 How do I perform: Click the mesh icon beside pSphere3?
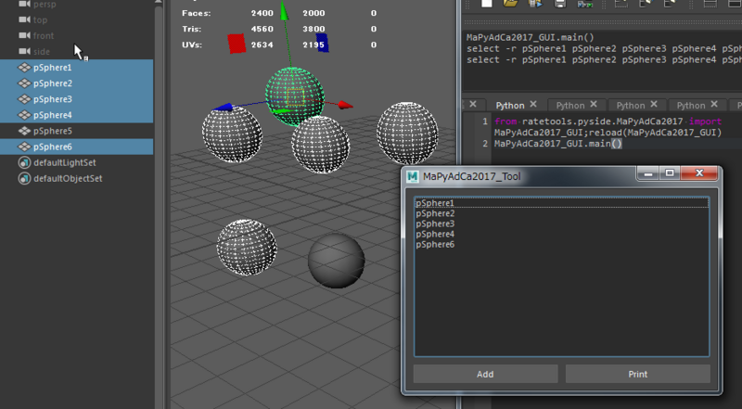tap(24, 99)
